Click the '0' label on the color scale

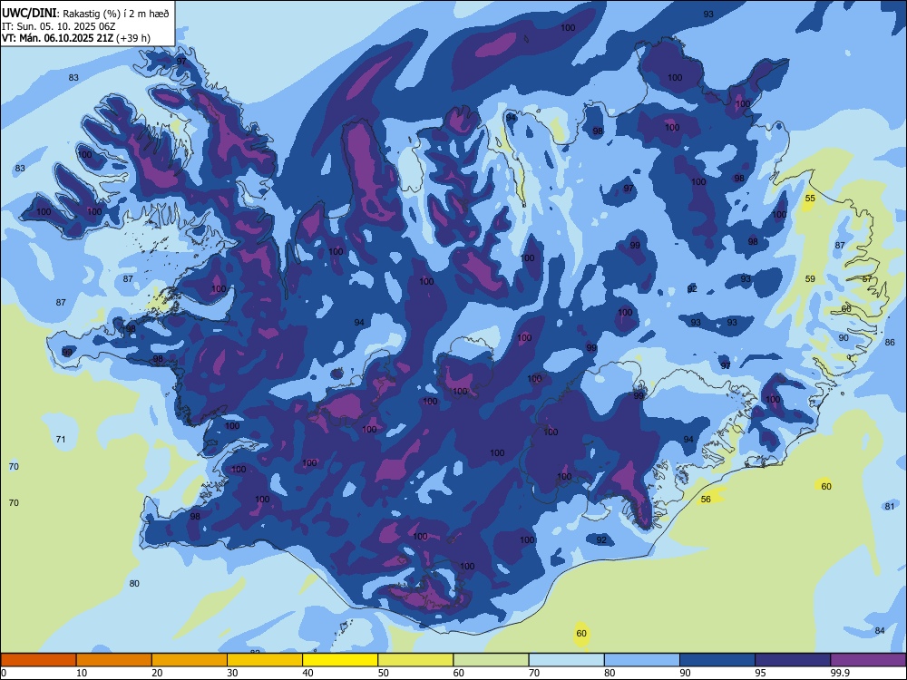pyautogui.click(x=4, y=673)
